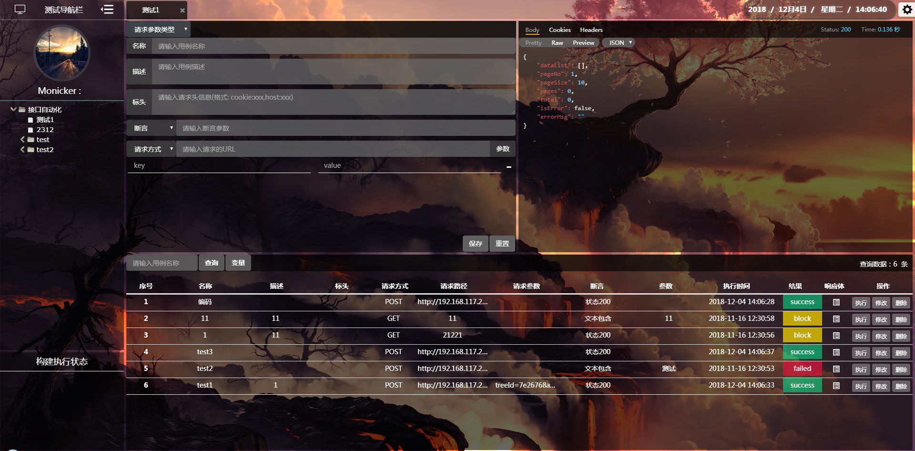
Task: Open the 断言 assertion type dropdown
Action: tap(152, 128)
